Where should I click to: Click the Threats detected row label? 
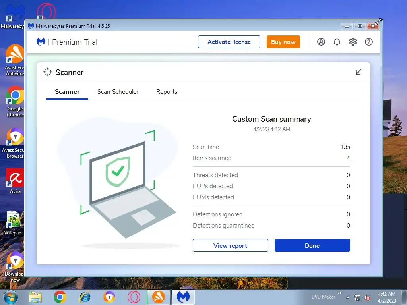tap(215, 175)
